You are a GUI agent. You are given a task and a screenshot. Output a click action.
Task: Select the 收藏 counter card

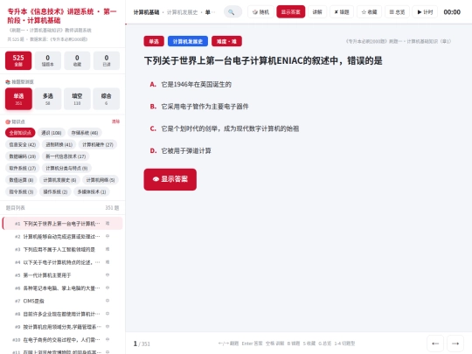coord(77,60)
